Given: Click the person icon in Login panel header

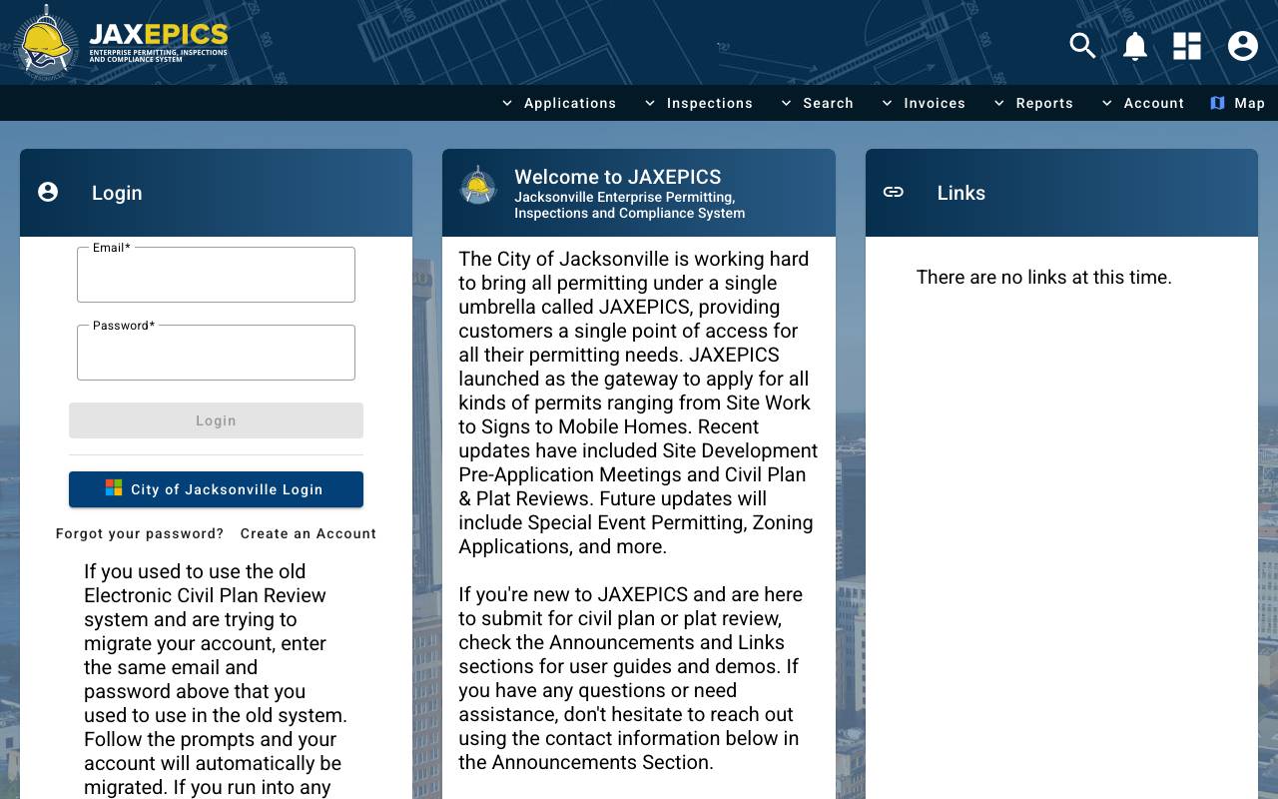Looking at the screenshot, I should 48,192.
